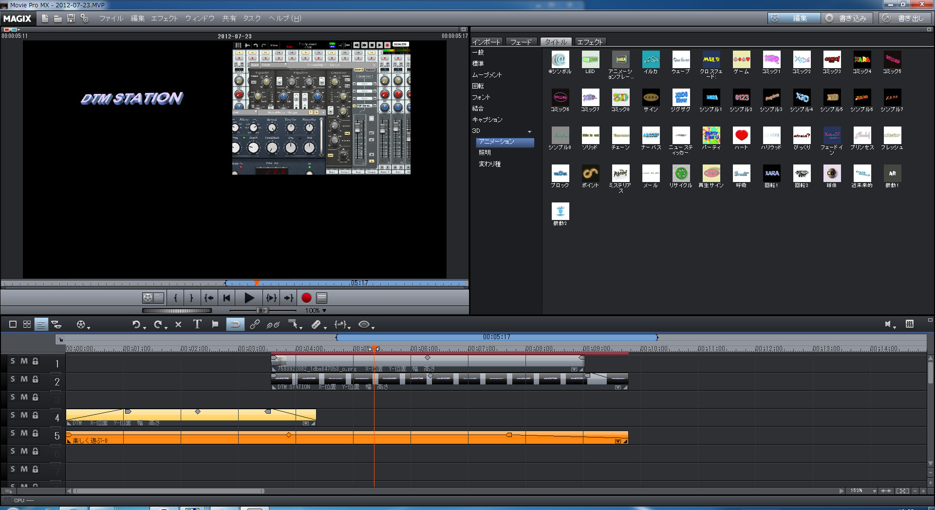Screen dimensions: 935x510
Task: Set the out-point with the right brace button
Action: click(191, 298)
